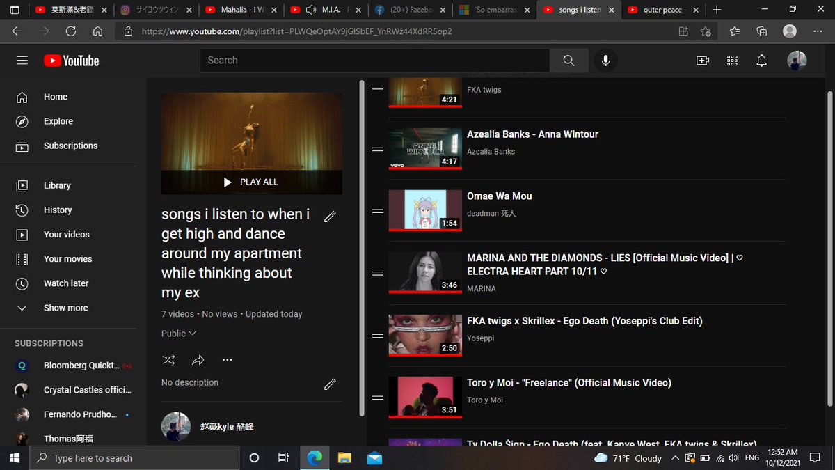Start voice search with the microphone
This screenshot has width=835, height=470.
(x=605, y=61)
